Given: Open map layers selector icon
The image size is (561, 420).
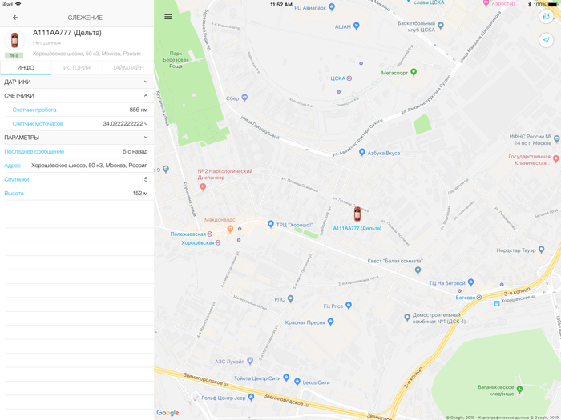Looking at the screenshot, I should 546,17.
